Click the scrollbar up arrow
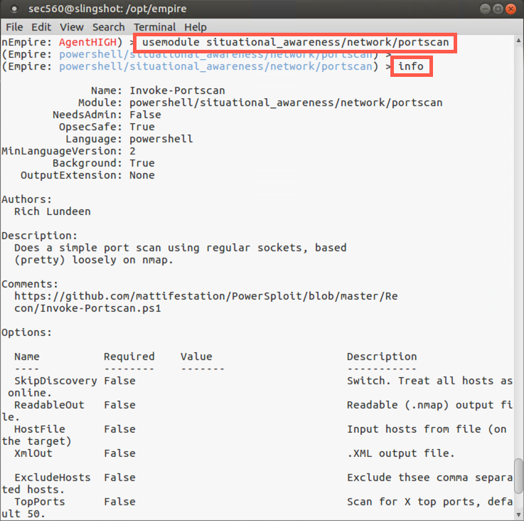This screenshot has height=521, width=524. tap(518, 41)
